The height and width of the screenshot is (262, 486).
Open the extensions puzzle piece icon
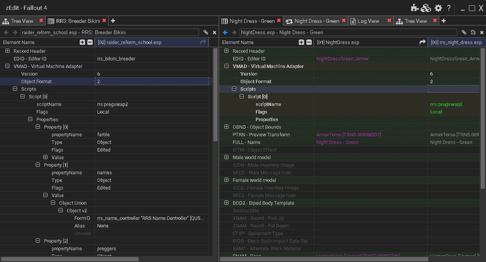pyautogui.click(x=415, y=8)
